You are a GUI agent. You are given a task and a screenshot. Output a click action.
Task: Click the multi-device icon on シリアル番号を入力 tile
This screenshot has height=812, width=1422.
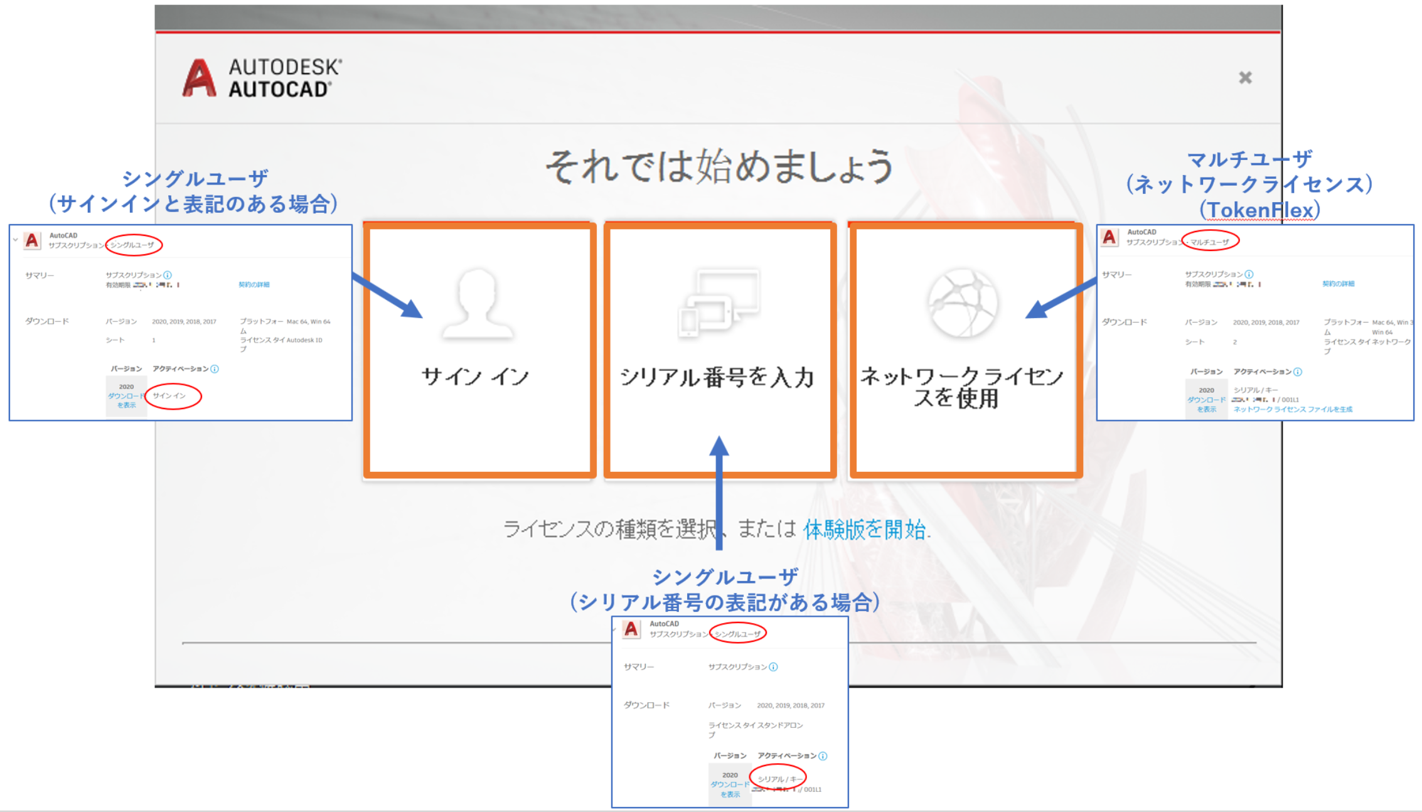pos(719,302)
